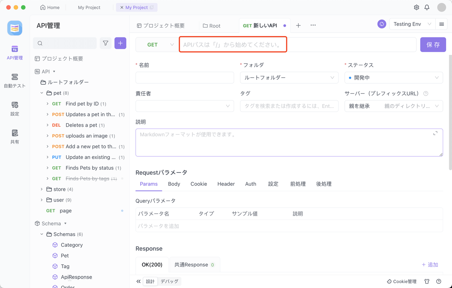Switch to the 後処理 tab
The image size is (452, 288).
pos(324,184)
